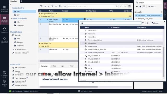The height and width of the screenshot is (94, 167).
Task: Collapse Access Control tree section
Action: pyautogui.click(x=11, y=8)
